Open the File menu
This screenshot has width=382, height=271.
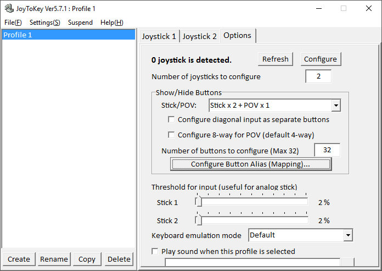tap(13, 23)
